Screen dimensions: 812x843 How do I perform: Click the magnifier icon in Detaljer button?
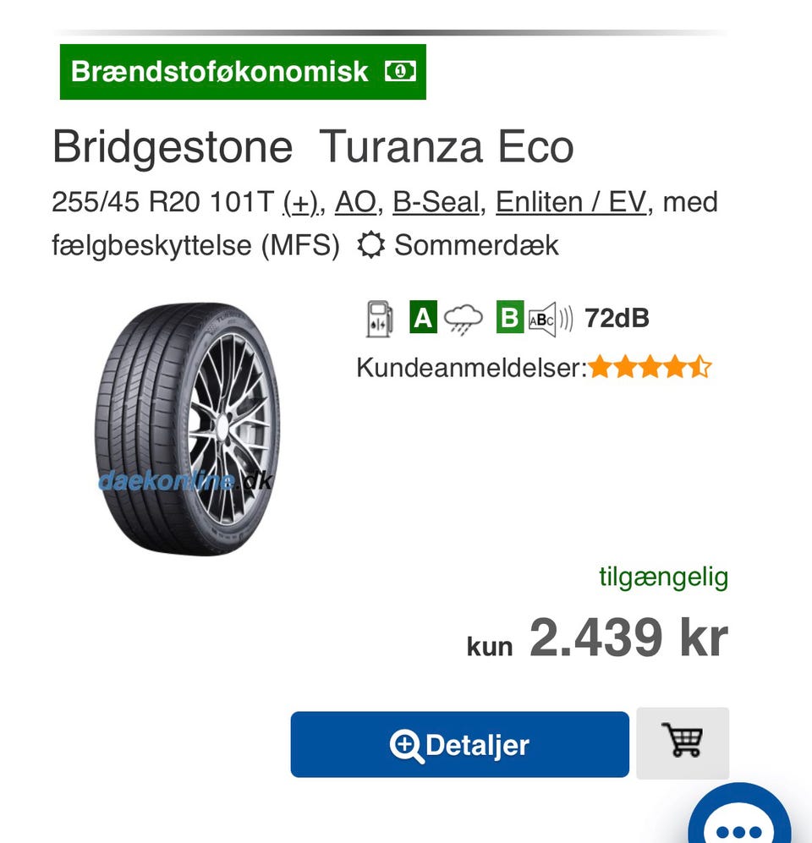tap(406, 746)
